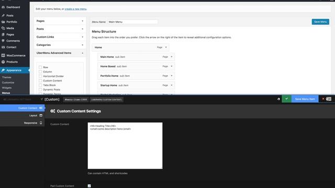Expand the Portfolio Home sub item arrow
The image size is (335, 188).
172,76
